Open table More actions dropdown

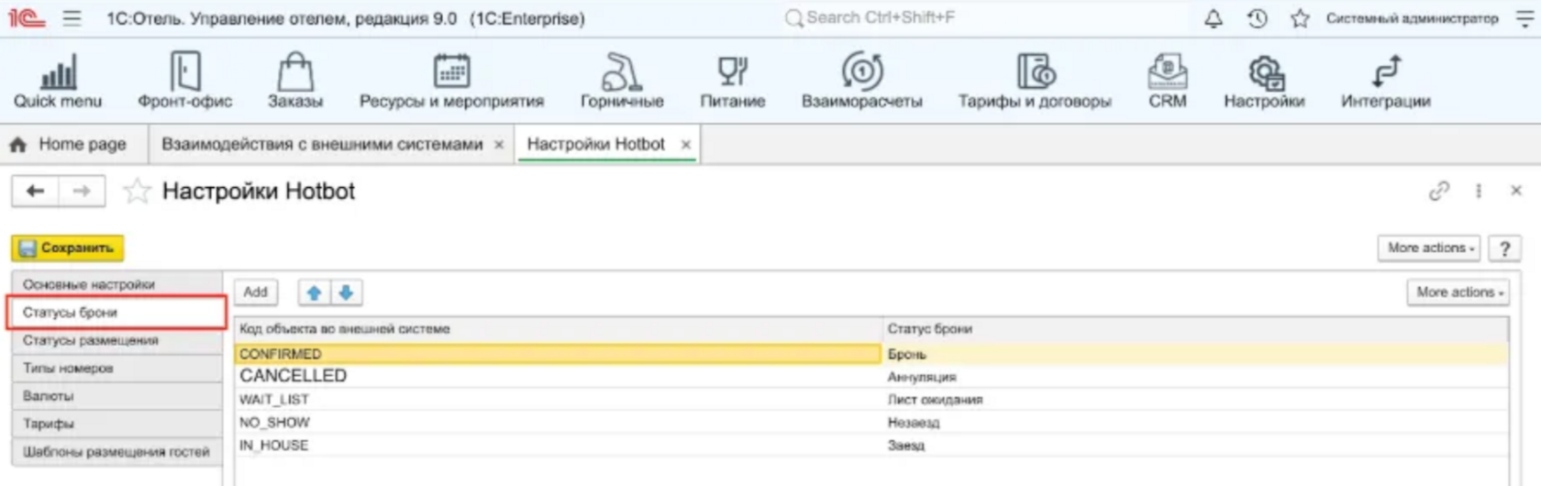click(x=1458, y=293)
